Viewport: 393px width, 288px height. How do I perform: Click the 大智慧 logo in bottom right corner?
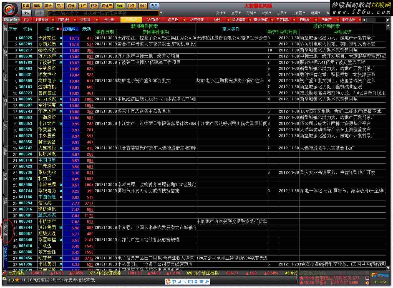381,275
